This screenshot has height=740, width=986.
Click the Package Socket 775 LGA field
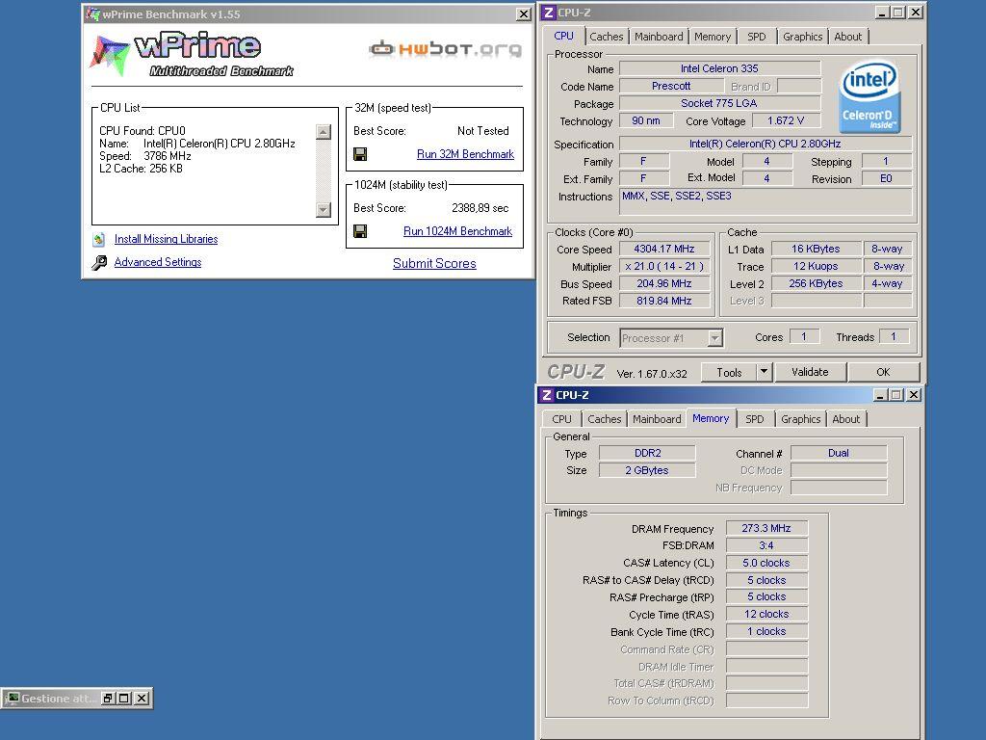pyautogui.click(x=719, y=103)
